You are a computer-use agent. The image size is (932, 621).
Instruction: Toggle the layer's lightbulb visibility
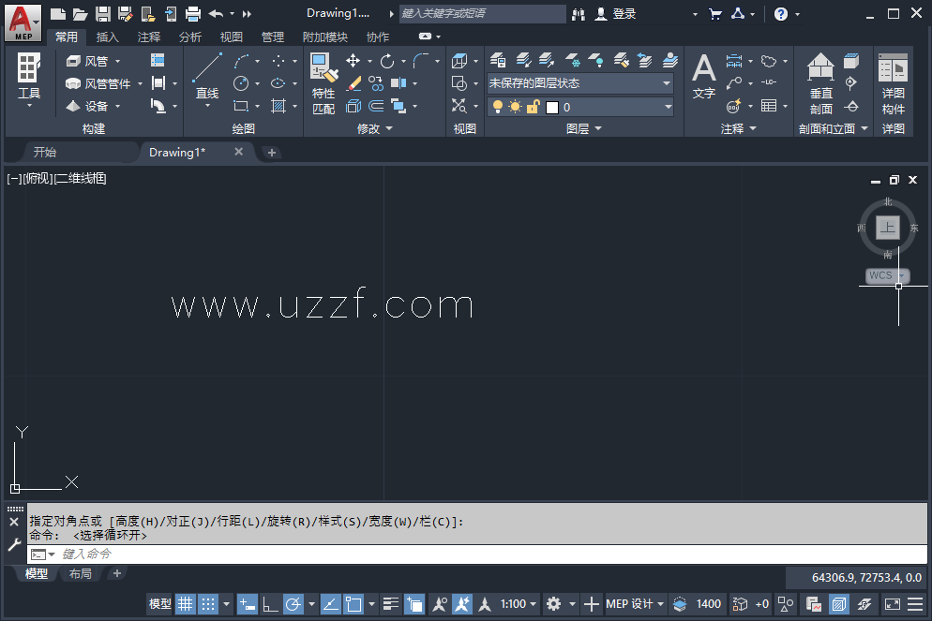tap(498, 107)
